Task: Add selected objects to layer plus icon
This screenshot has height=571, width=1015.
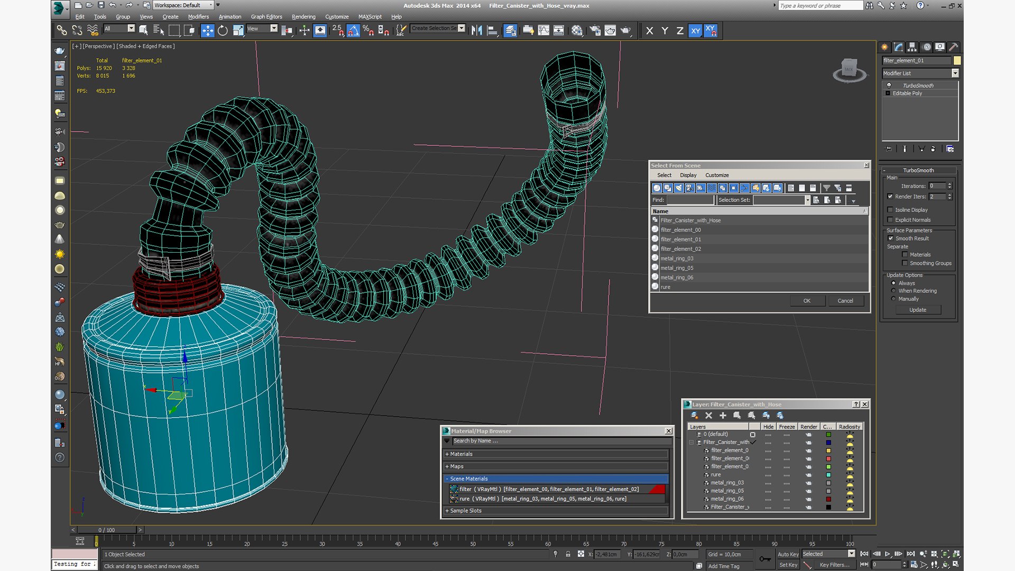Action: pyautogui.click(x=723, y=416)
